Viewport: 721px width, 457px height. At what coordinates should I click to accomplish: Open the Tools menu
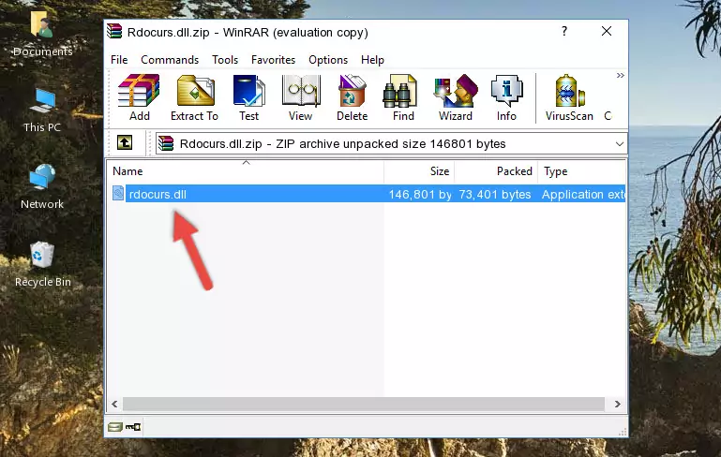(225, 60)
